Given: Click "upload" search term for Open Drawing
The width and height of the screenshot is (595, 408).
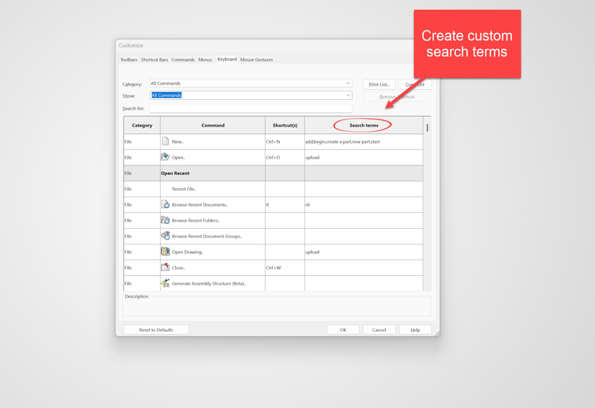Looking at the screenshot, I should pyautogui.click(x=364, y=252).
